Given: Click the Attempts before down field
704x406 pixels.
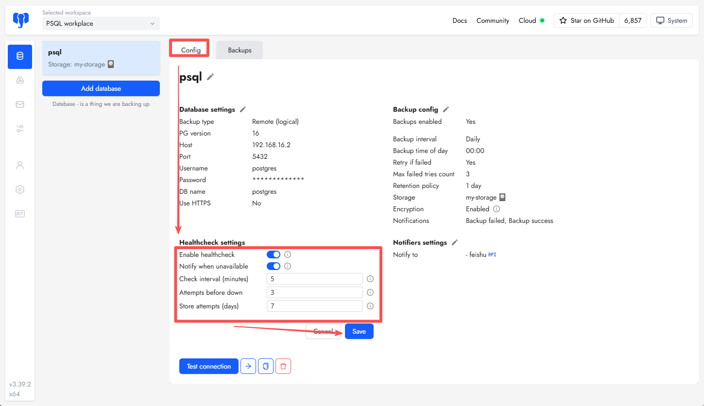Looking at the screenshot, I should coord(315,292).
